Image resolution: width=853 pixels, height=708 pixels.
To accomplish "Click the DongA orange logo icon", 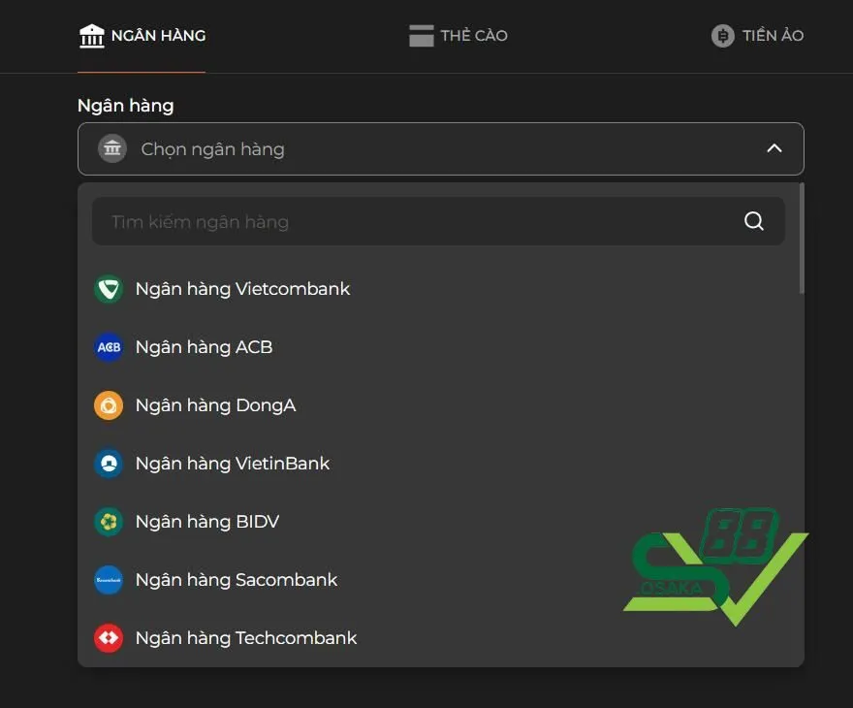I will [x=109, y=405].
